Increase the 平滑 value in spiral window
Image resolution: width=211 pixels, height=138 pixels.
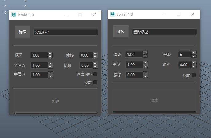click(194, 53)
